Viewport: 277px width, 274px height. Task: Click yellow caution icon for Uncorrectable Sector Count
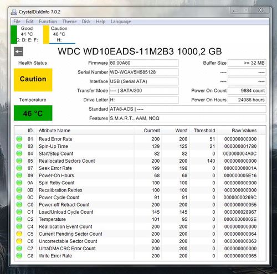(19, 241)
